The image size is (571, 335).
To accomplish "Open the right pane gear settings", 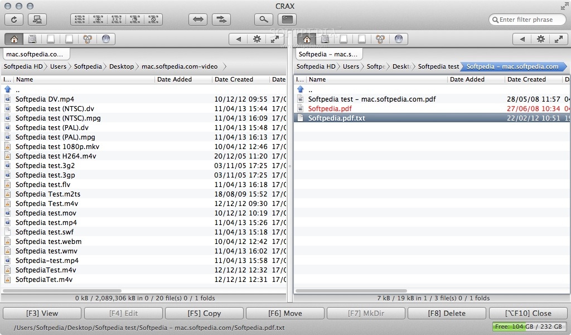I will [541, 39].
